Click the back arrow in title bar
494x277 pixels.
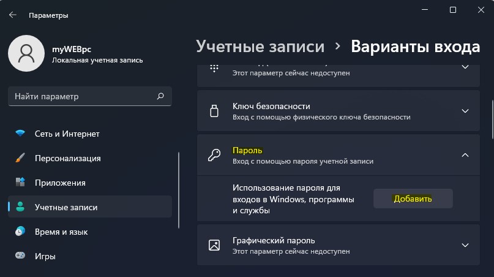click(13, 15)
